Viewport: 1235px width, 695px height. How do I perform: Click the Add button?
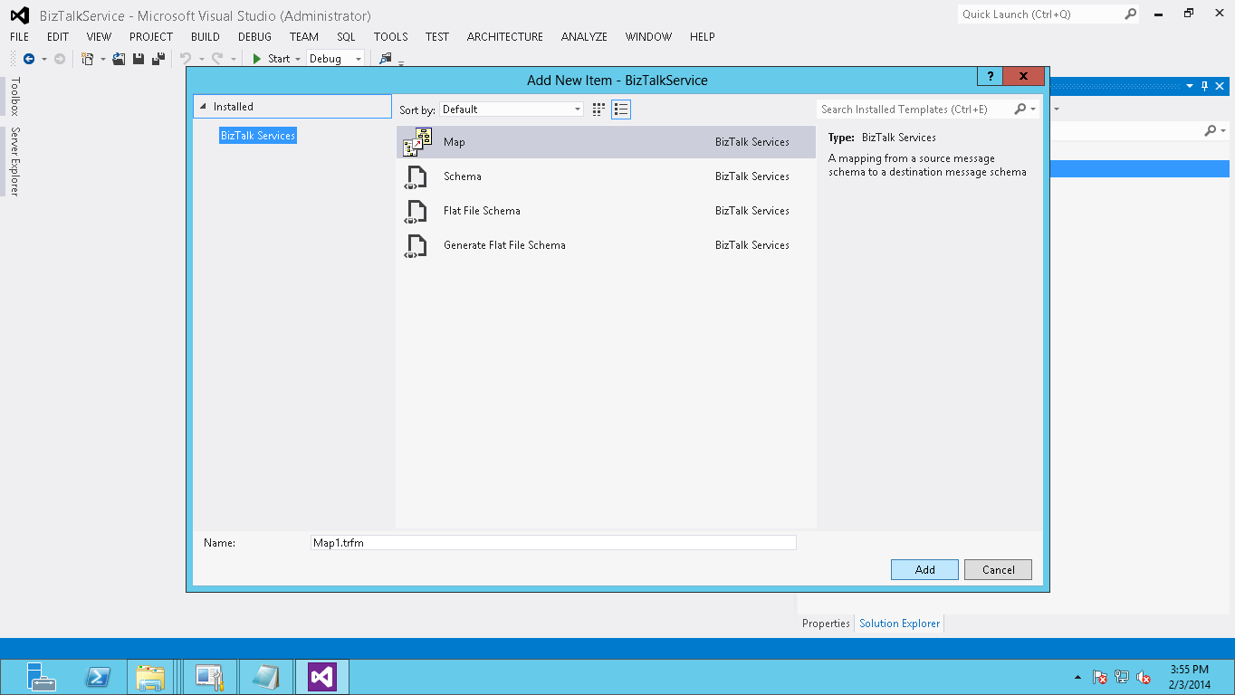(x=924, y=570)
